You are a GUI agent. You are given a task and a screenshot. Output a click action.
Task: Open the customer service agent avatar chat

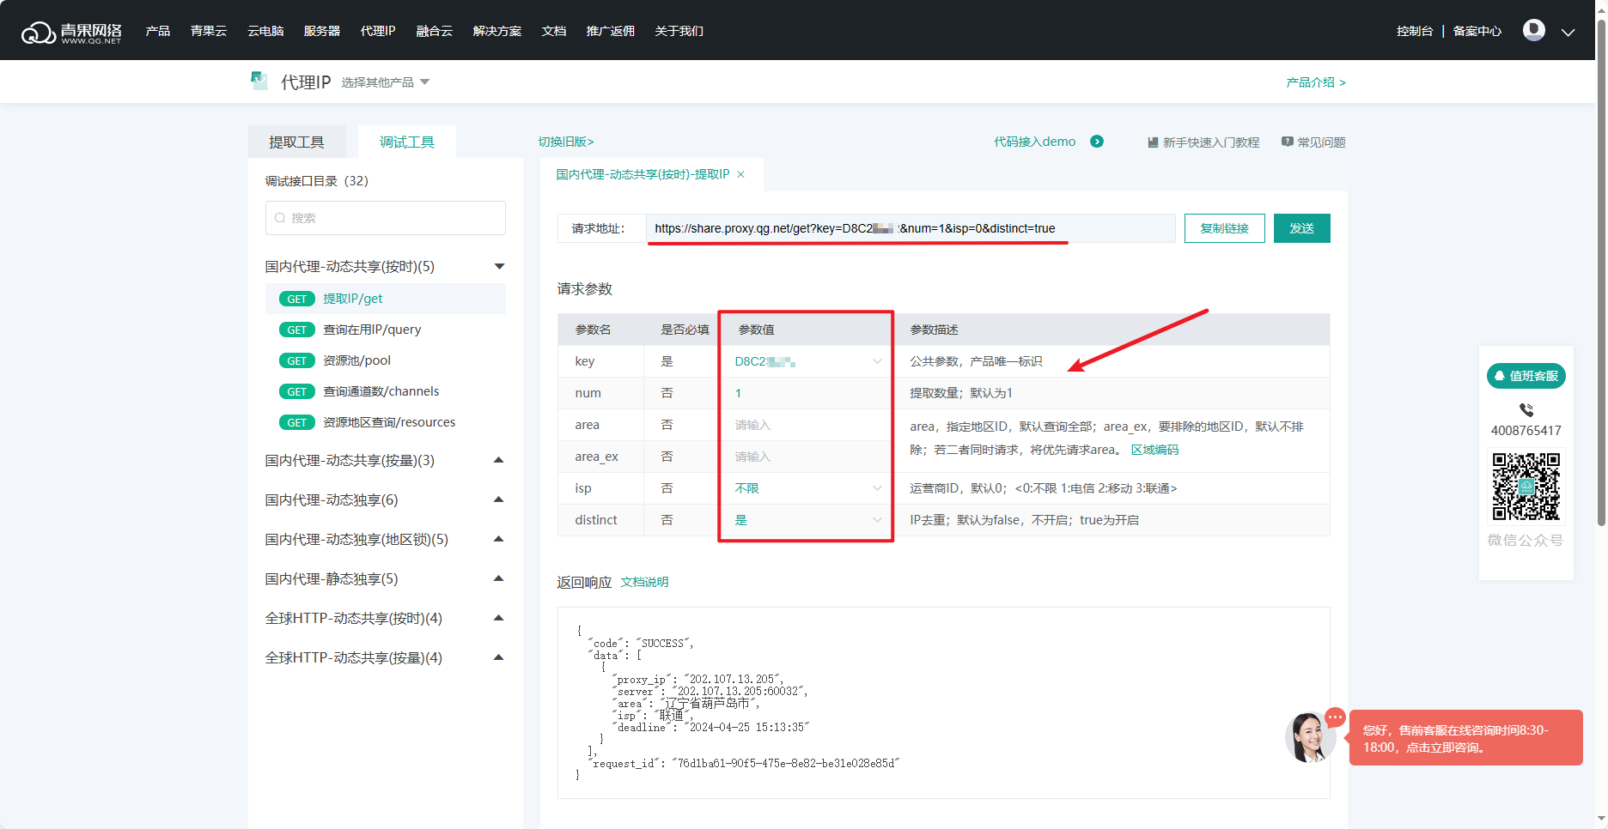[1309, 737]
